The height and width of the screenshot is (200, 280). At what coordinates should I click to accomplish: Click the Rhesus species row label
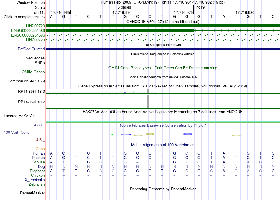point(38,158)
